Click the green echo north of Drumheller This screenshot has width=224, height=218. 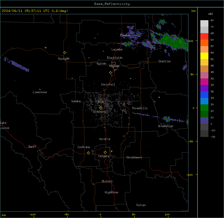pyautogui.click(x=166, y=118)
